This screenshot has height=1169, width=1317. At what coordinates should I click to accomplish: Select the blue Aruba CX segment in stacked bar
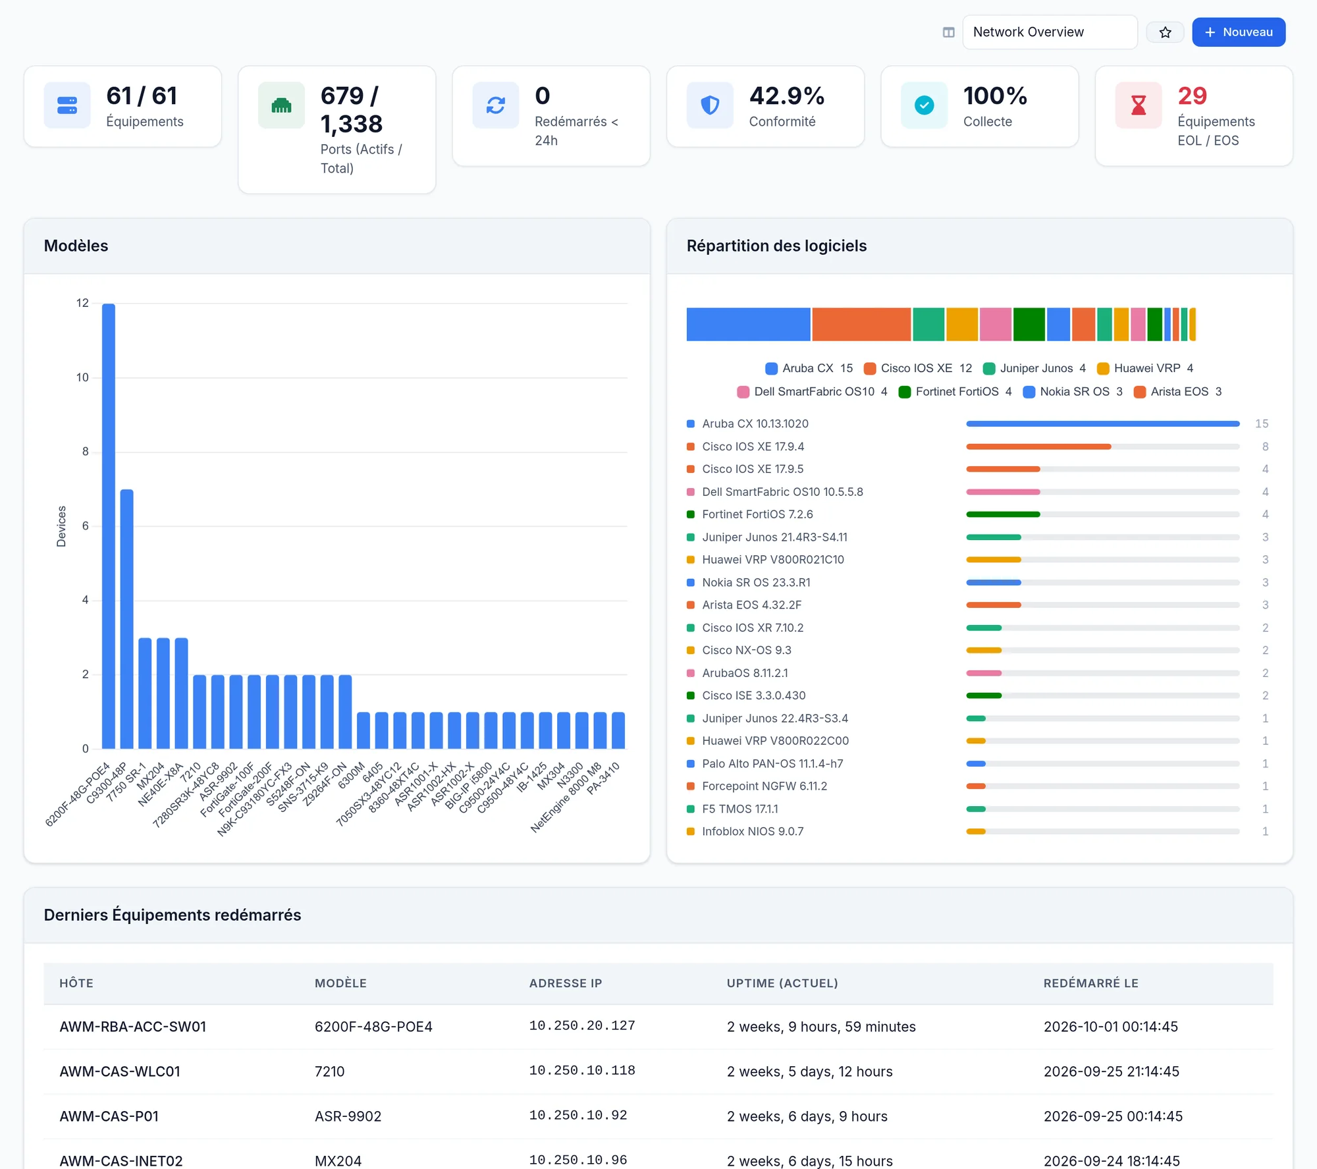coord(748,324)
